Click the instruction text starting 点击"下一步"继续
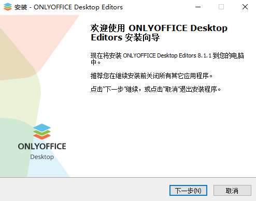256x201 pixels. (155, 89)
